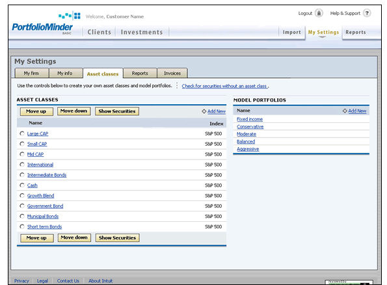Viewport: 387px width, 285px height.
Task: Select the Growth Blend radio button
Action: point(22,196)
